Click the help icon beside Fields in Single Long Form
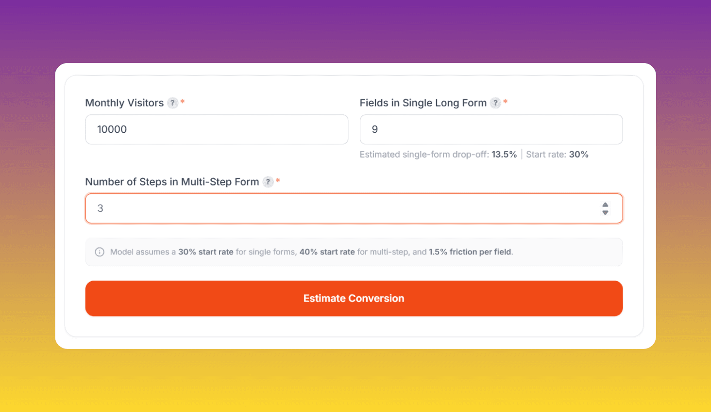 (x=495, y=103)
